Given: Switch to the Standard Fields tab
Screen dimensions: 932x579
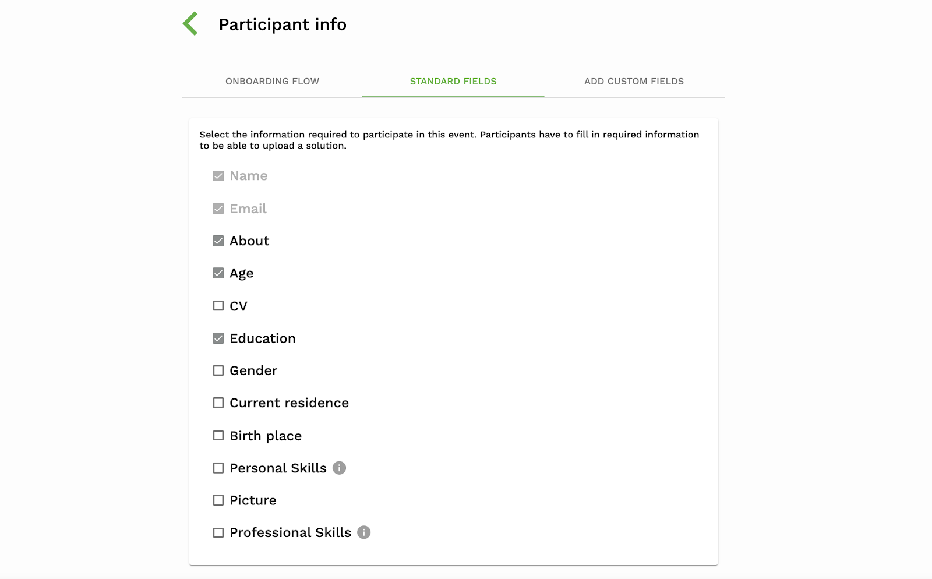Looking at the screenshot, I should click(x=453, y=81).
